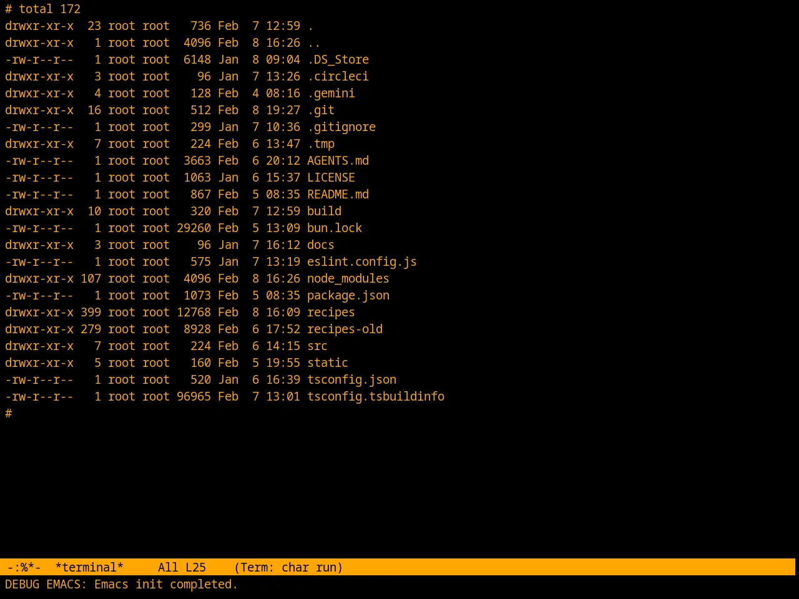The image size is (799, 599).
Task: Click the .DS_Store file entry
Action: tap(338, 59)
